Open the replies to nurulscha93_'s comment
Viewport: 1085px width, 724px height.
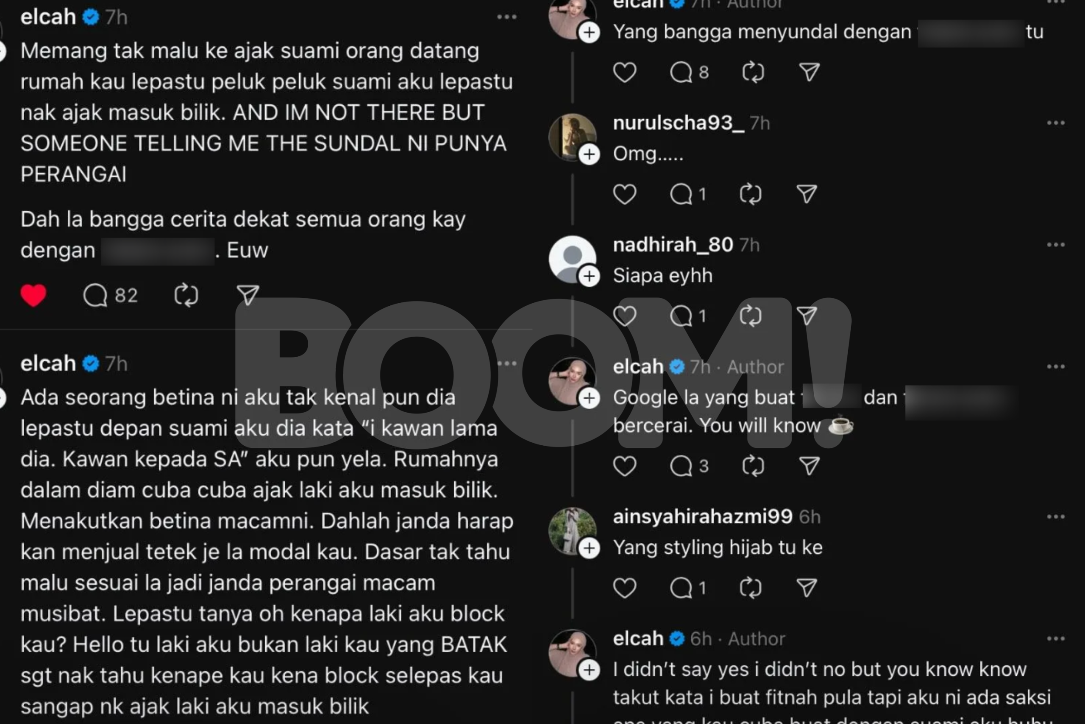tap(688, 194)
